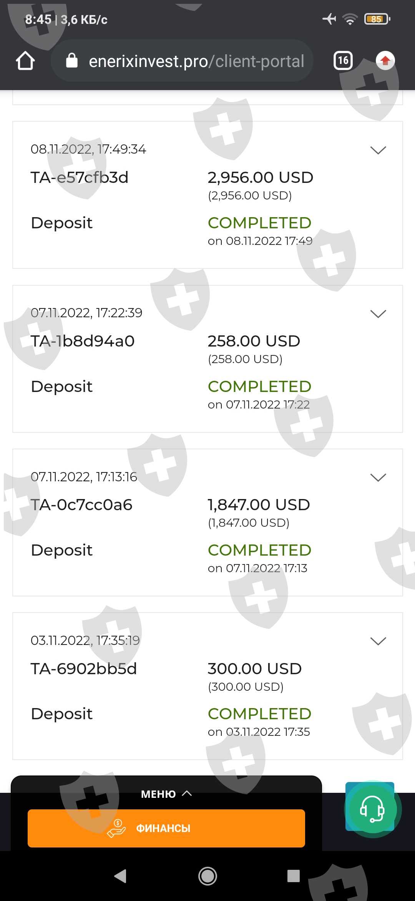Tap the site security padlock icon
This screenshot has height=901, width=415.
pos(72,61)
